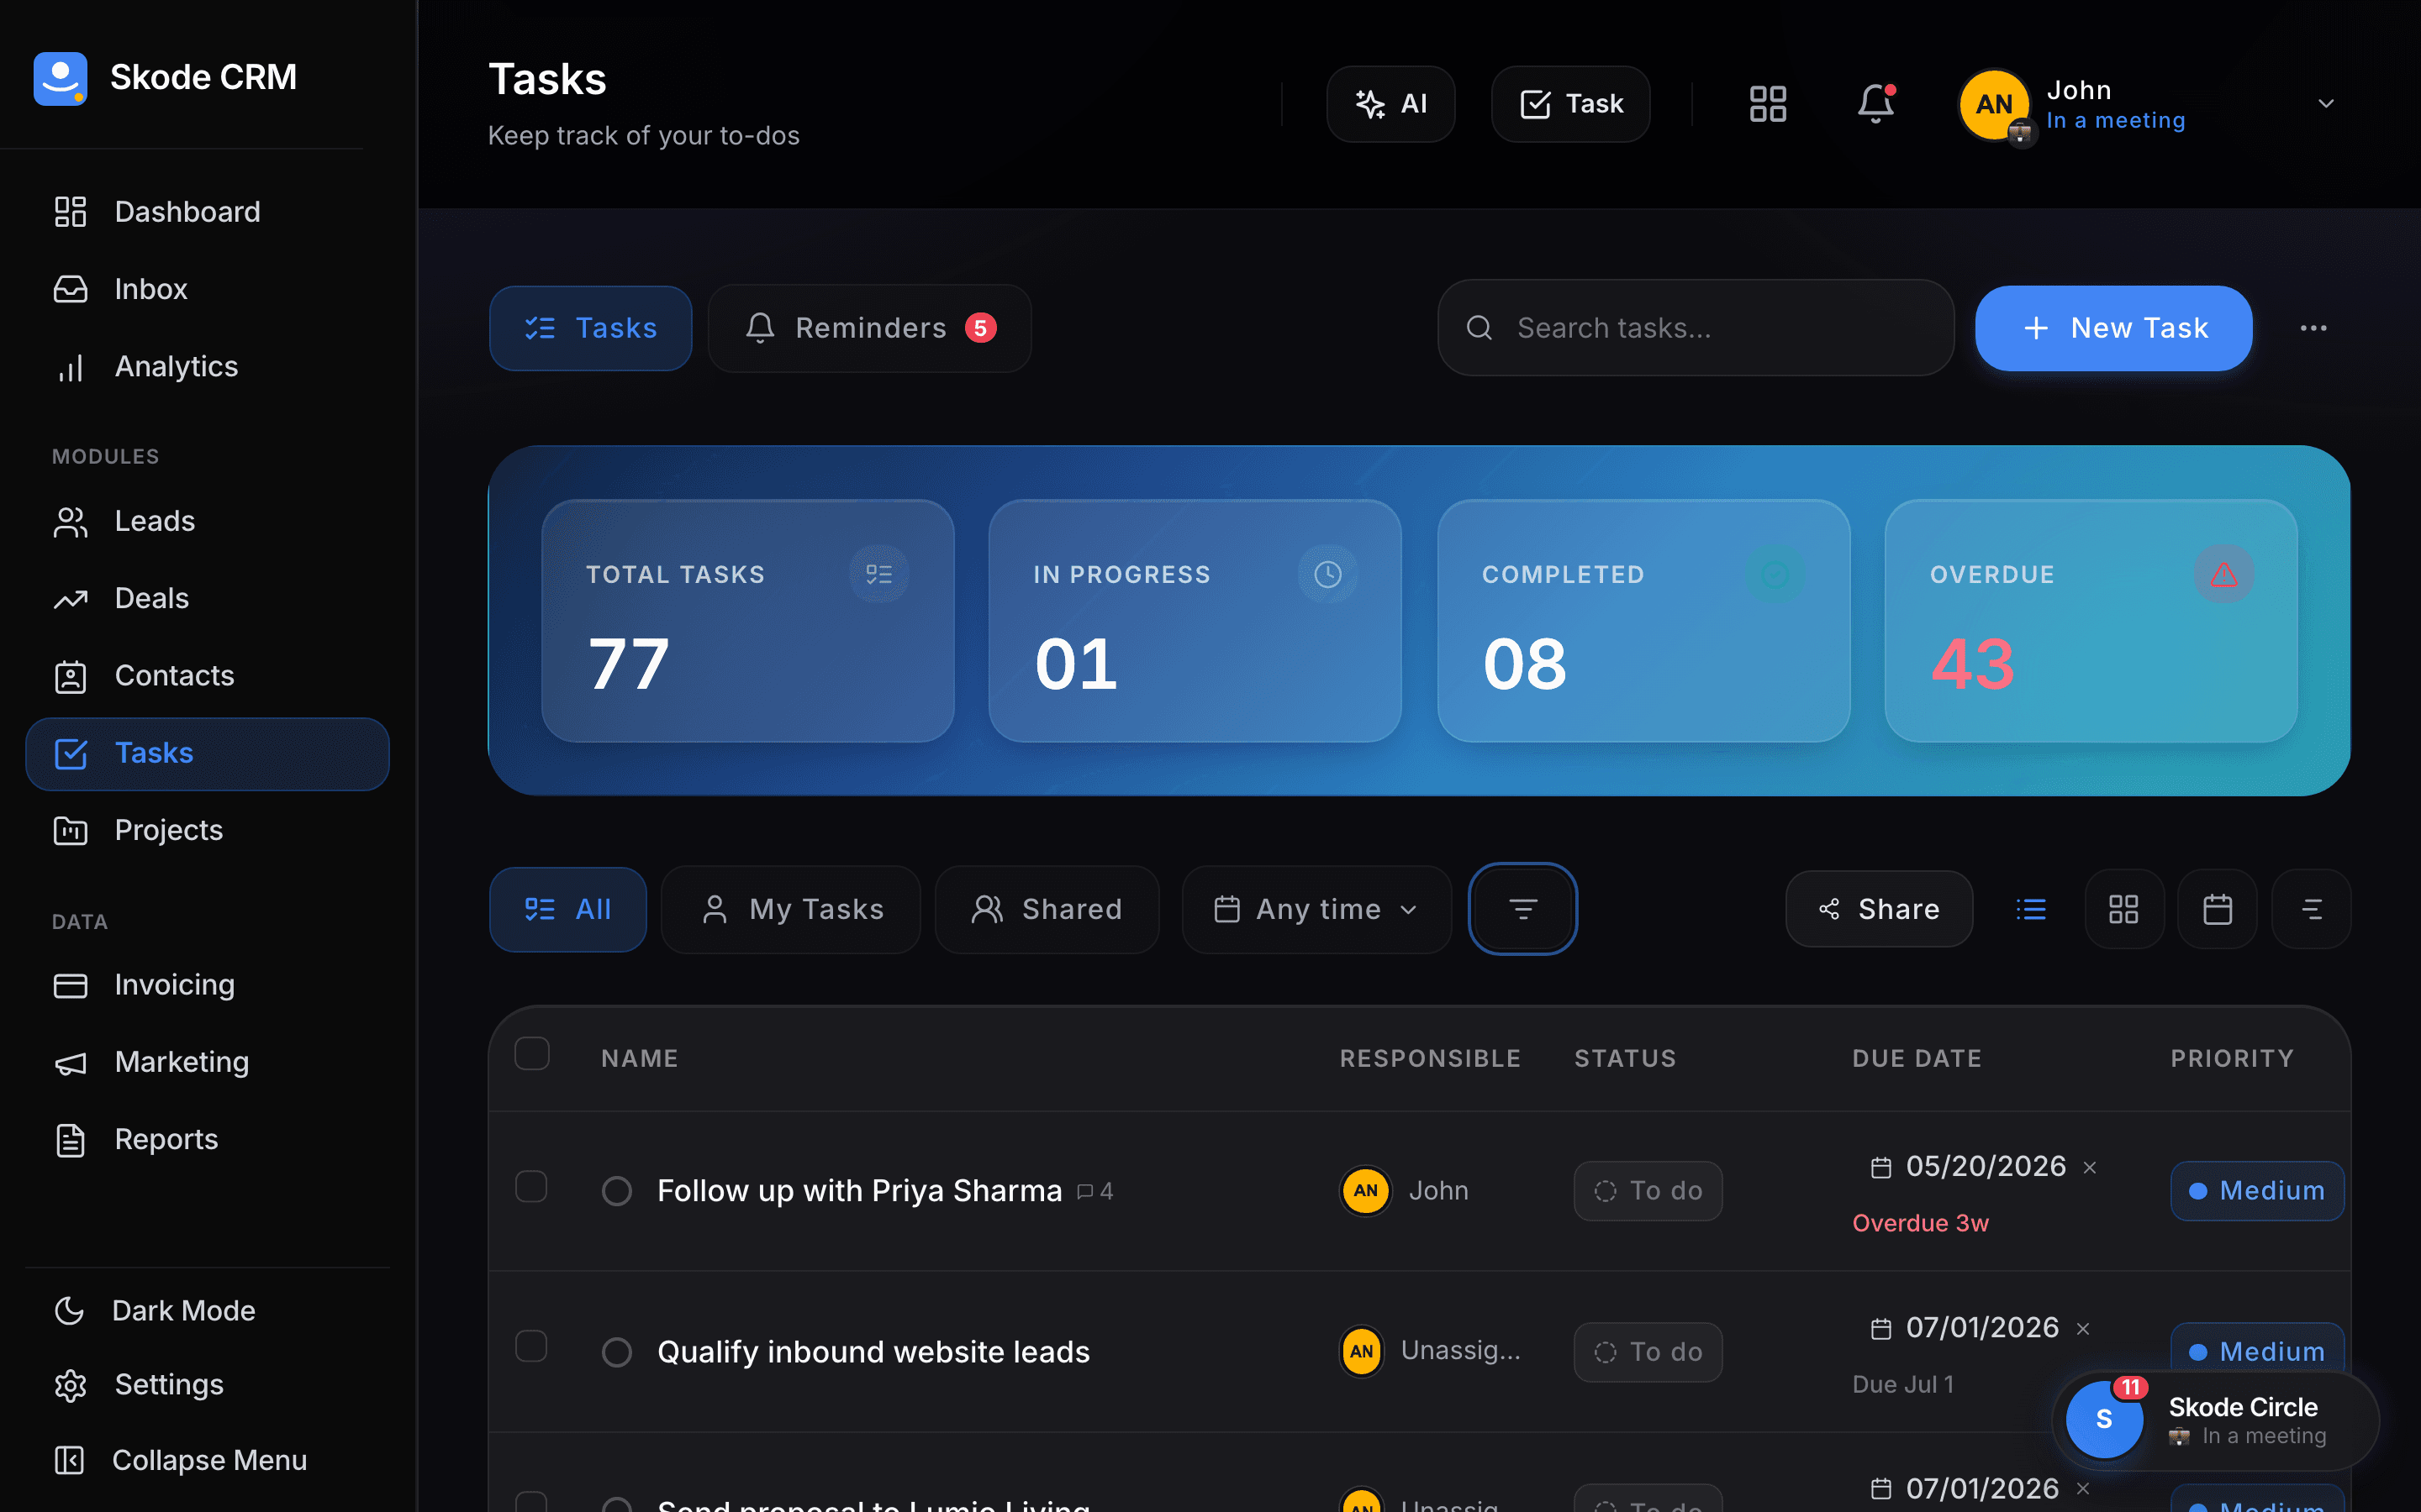
Task: Click the Total Tasks card list icon
Action: 879,574
